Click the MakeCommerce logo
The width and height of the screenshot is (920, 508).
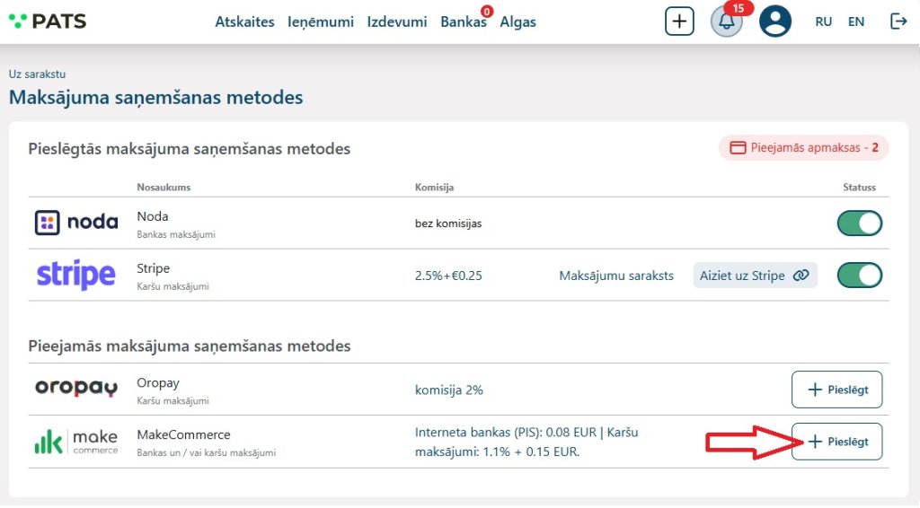76,442
